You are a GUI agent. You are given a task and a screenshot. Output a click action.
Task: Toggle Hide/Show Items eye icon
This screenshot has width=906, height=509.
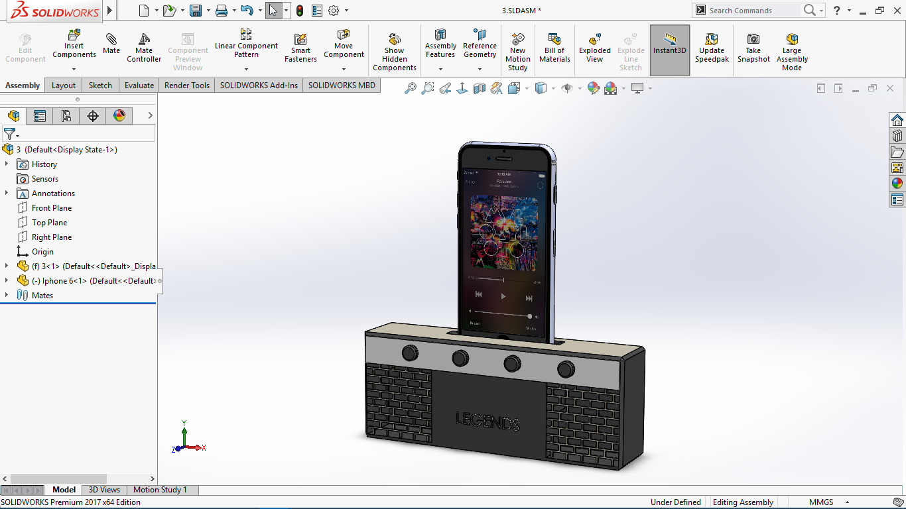tap(566, 88)
